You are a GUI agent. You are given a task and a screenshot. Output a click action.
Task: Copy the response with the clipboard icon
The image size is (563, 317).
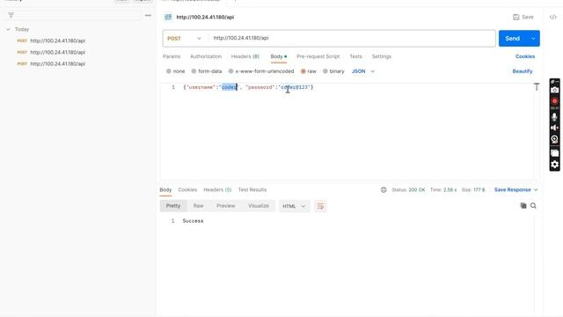coord(523,205)
